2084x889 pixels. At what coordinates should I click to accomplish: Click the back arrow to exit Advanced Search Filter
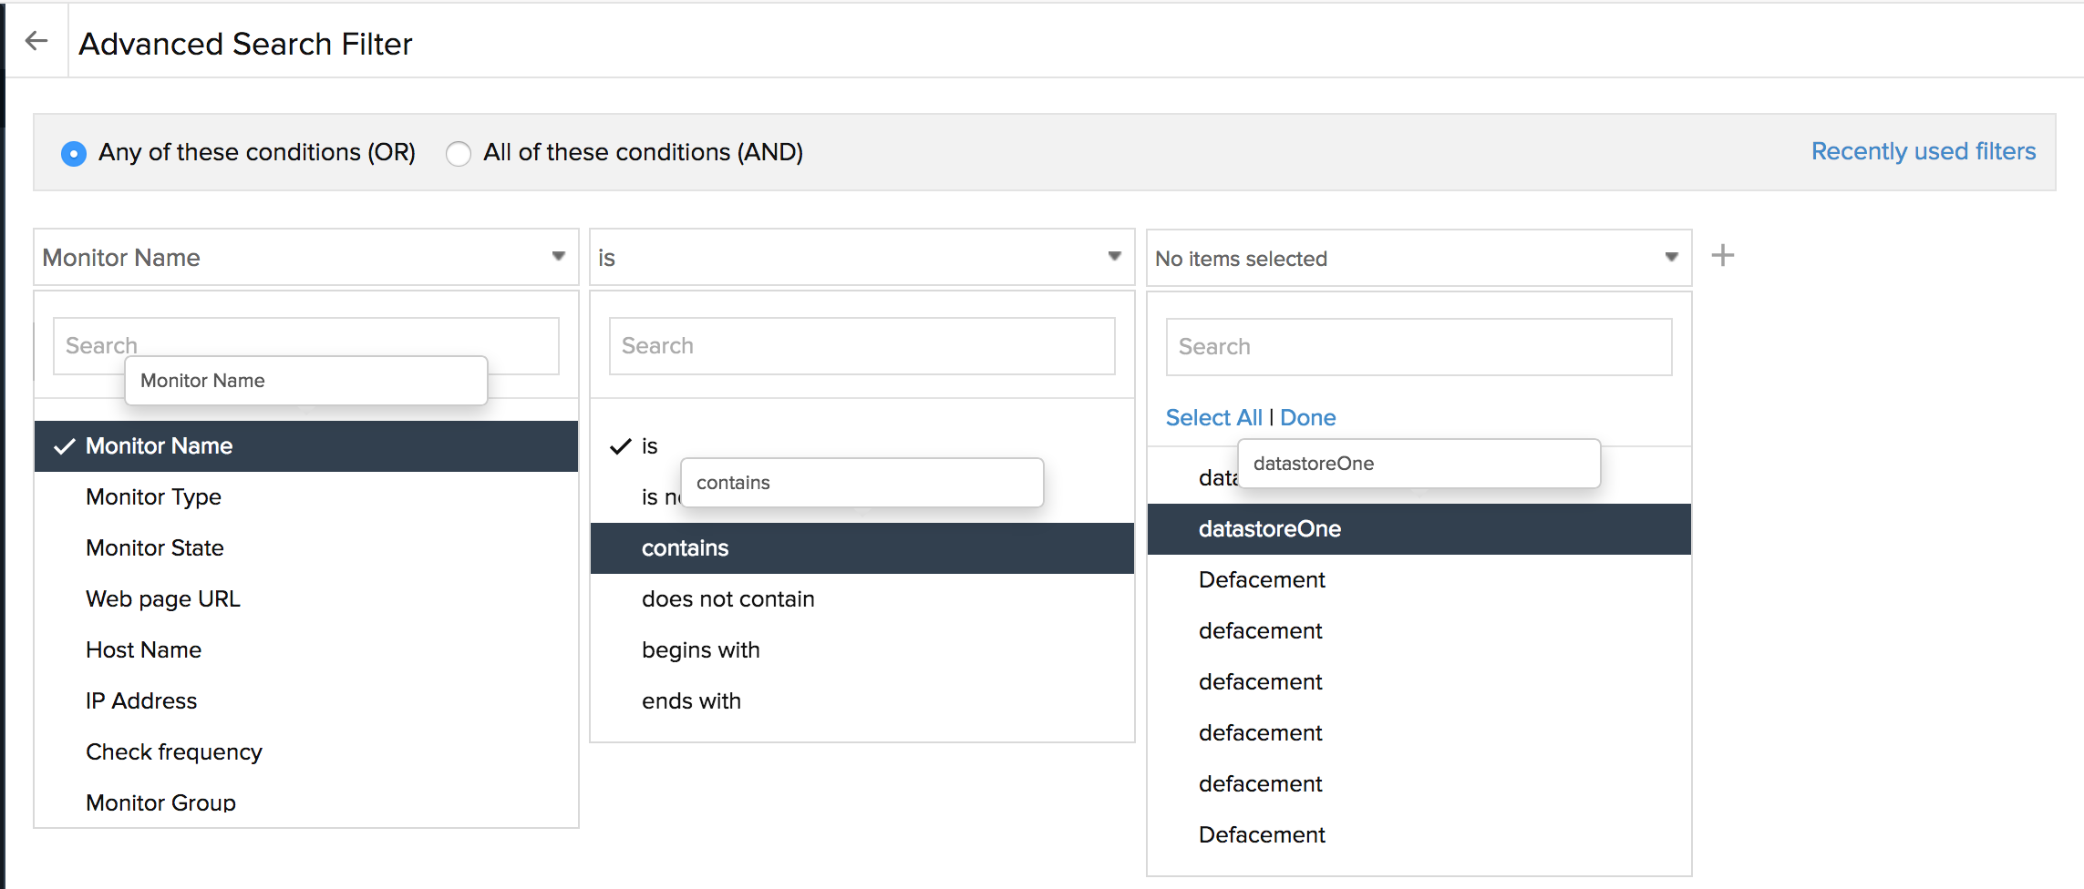point(36,40)
